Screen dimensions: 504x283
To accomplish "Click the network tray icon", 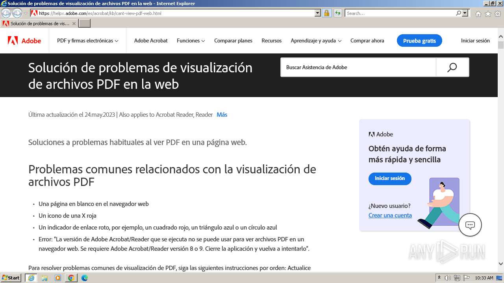I will [x=457, y=278].
